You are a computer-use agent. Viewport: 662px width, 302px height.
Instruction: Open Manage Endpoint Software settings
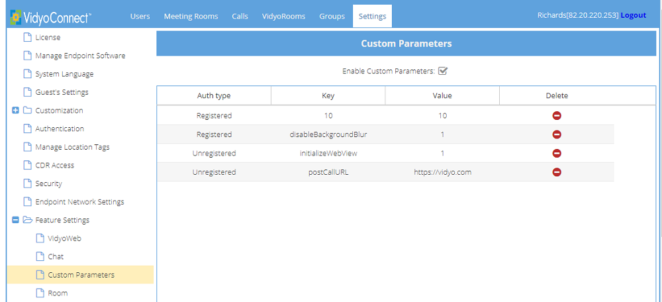[79, 56]
